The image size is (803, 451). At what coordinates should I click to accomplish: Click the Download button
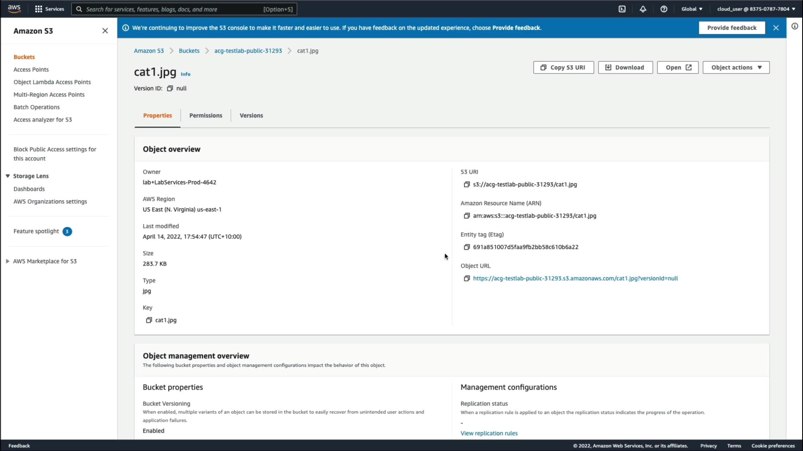tap(625, 67)
